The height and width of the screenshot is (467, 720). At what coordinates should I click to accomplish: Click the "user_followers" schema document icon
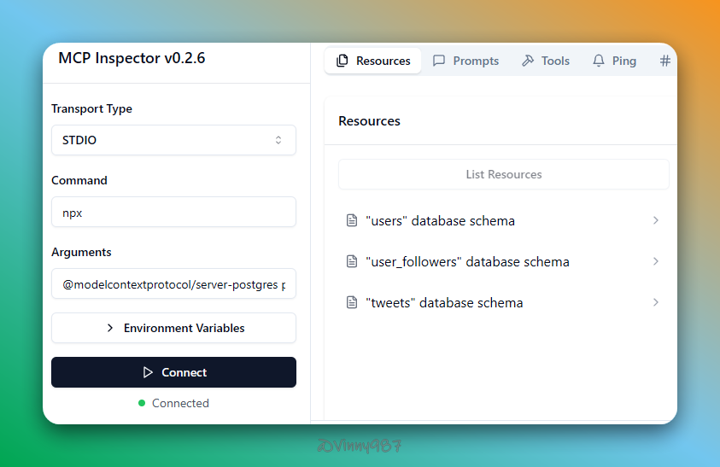pyautogui.click(x=351, y=261)
